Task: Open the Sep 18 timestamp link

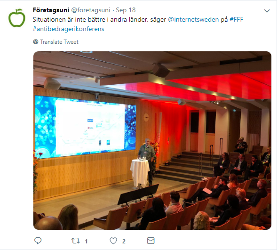Action: (126, 10)
